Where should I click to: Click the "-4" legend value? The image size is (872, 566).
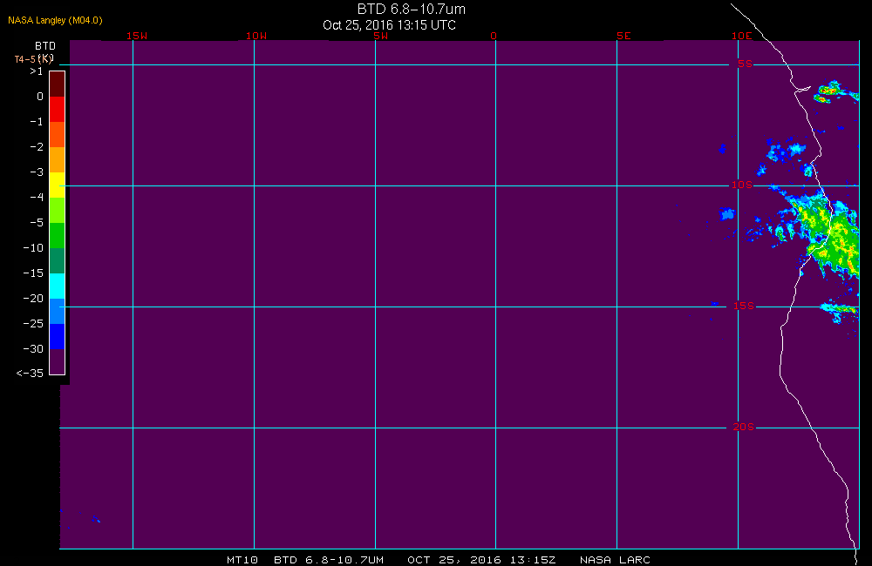click(x=37, y=197)
